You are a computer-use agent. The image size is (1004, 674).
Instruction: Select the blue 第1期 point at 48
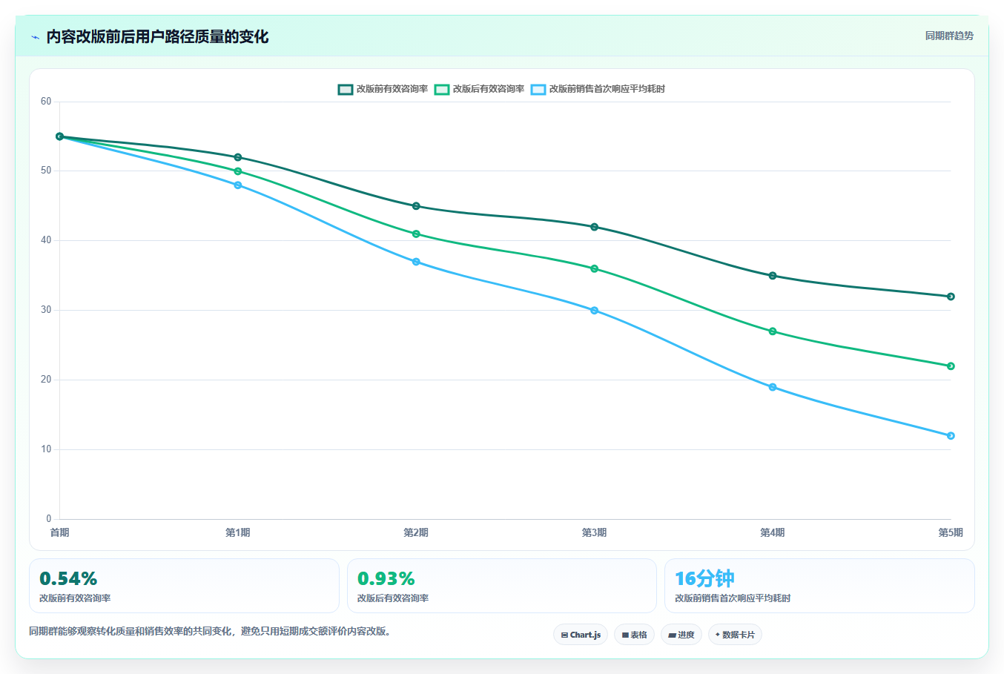[237, 185]
